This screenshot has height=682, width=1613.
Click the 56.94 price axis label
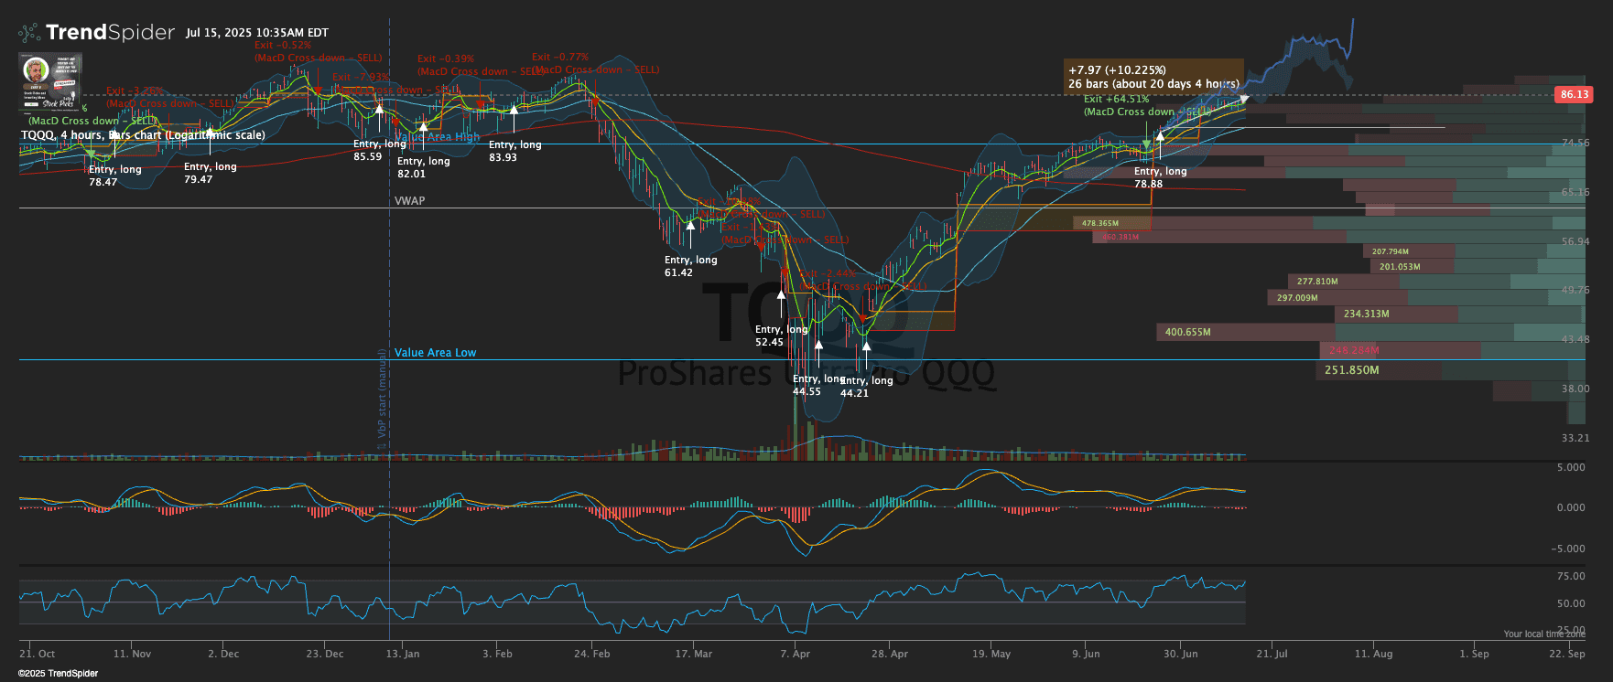(1575, 242)
